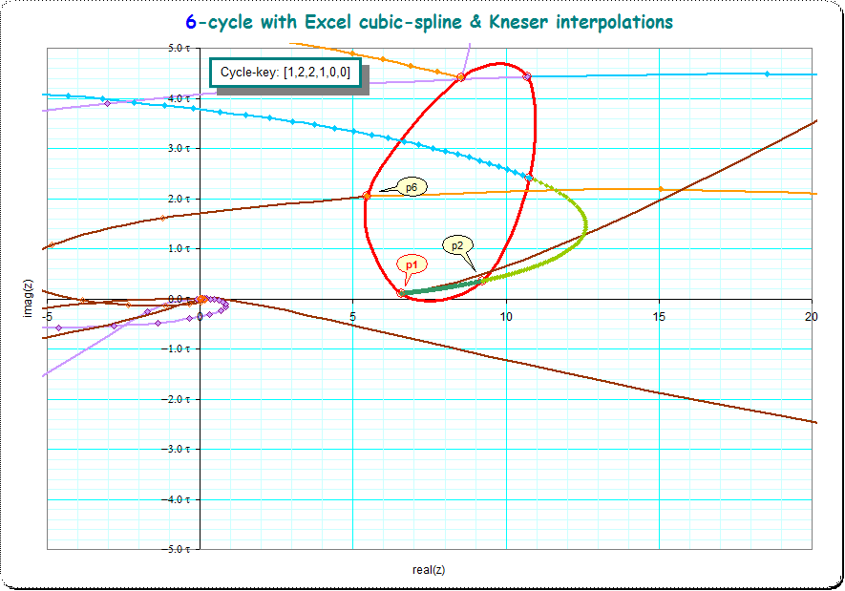Click the 20 tick label on the horizontal axis
The height and width of the screenshot is (591, 845).
coord(811,316)
